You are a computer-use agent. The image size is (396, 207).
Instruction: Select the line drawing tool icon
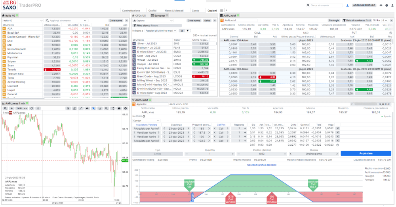(81, 108)
